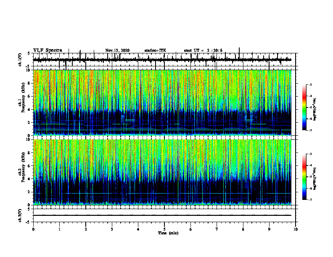Click the "VLF Spectra" plot title

tap(48, 50)
